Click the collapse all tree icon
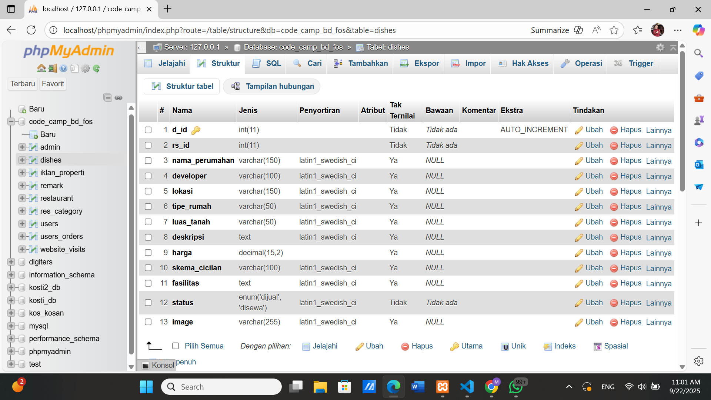 point(107,97)
